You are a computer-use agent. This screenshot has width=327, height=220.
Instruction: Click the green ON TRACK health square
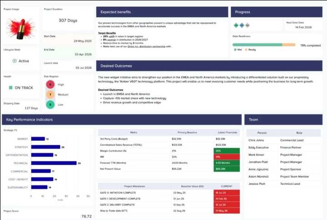click(10, 88)
